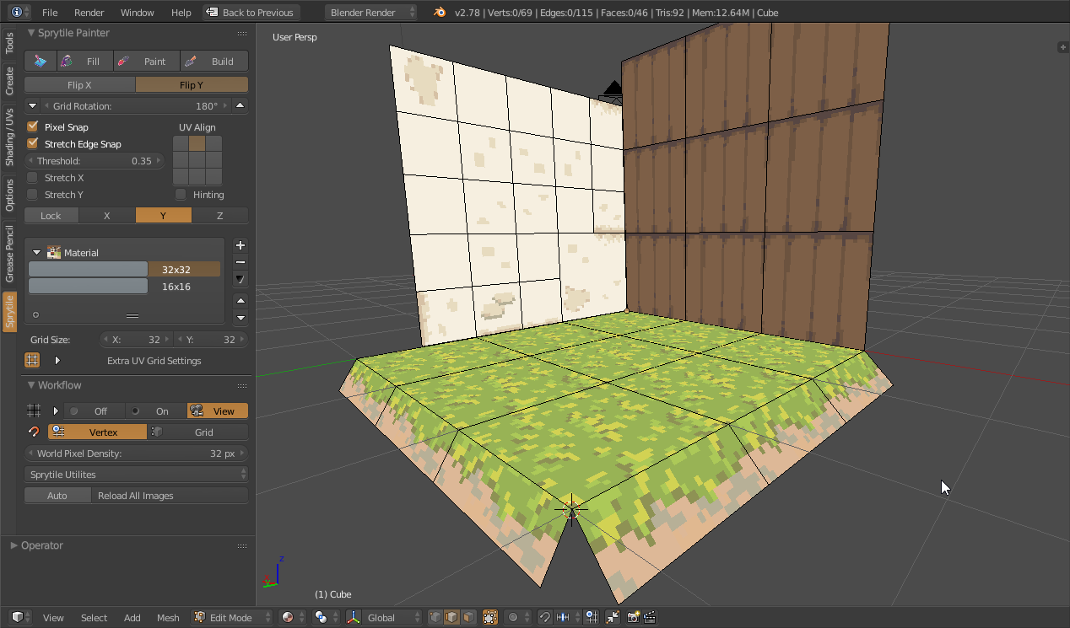This screenshot has height=628, width=1070.
Task: Click the World Pixel Density slider
Action: [136, 453]
